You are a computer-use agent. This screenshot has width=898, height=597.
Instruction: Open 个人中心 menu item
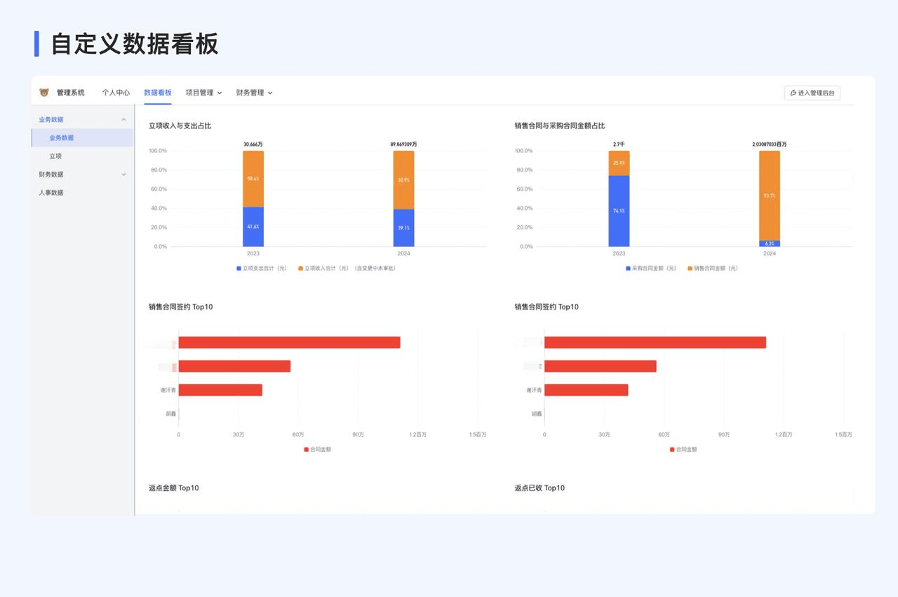pyautogui.click(x=116, y=93)
